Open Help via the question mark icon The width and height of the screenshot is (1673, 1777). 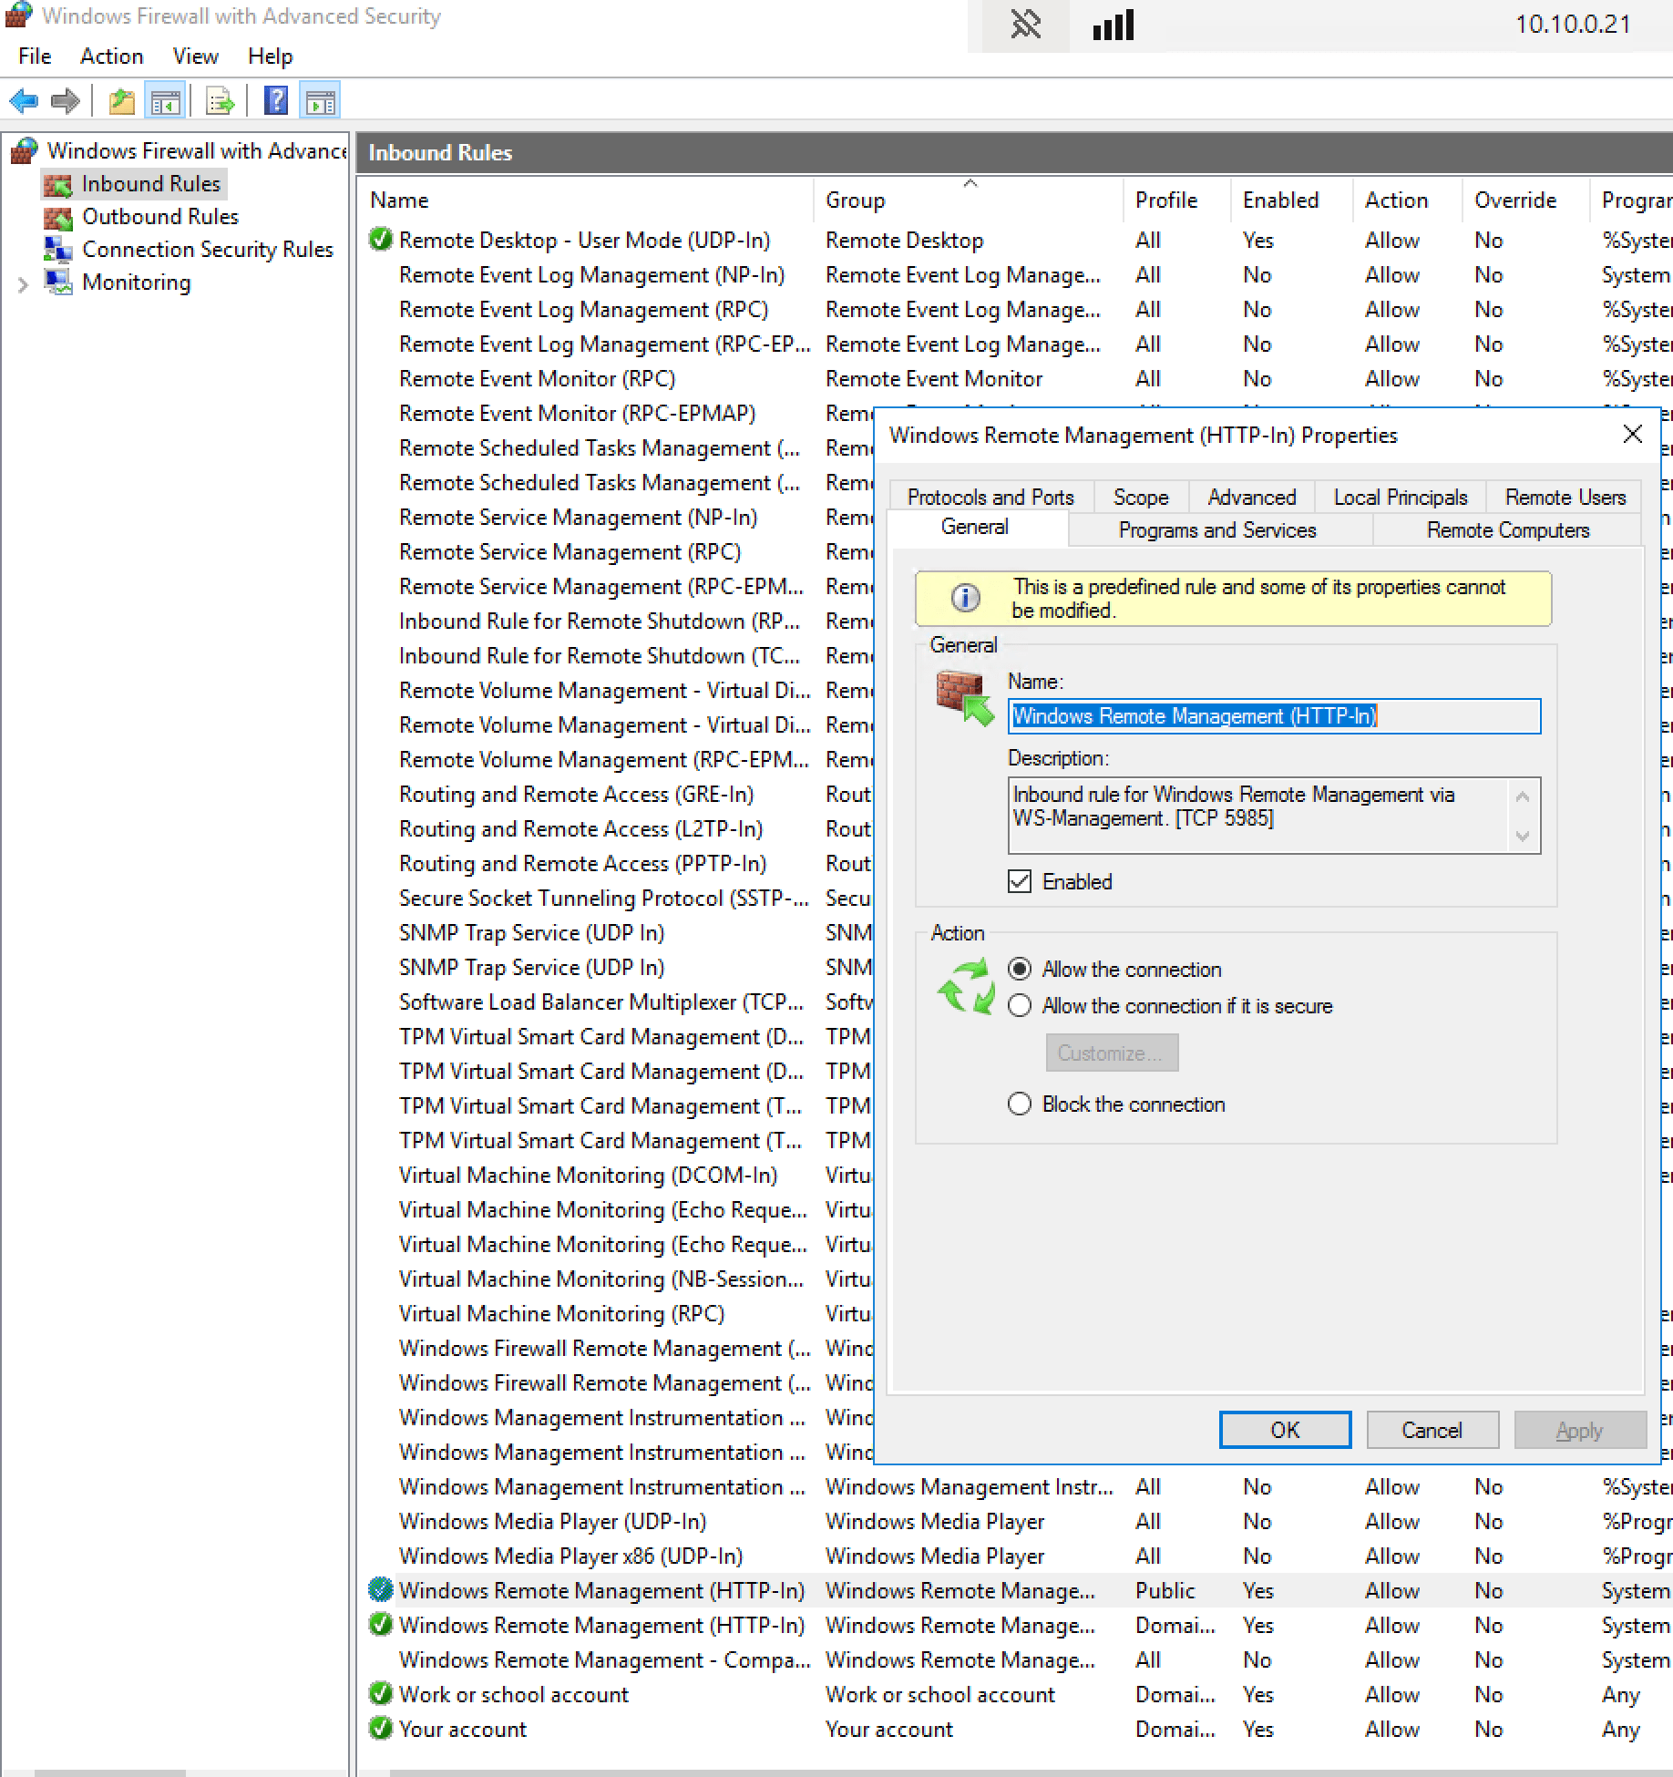(275, 100)
